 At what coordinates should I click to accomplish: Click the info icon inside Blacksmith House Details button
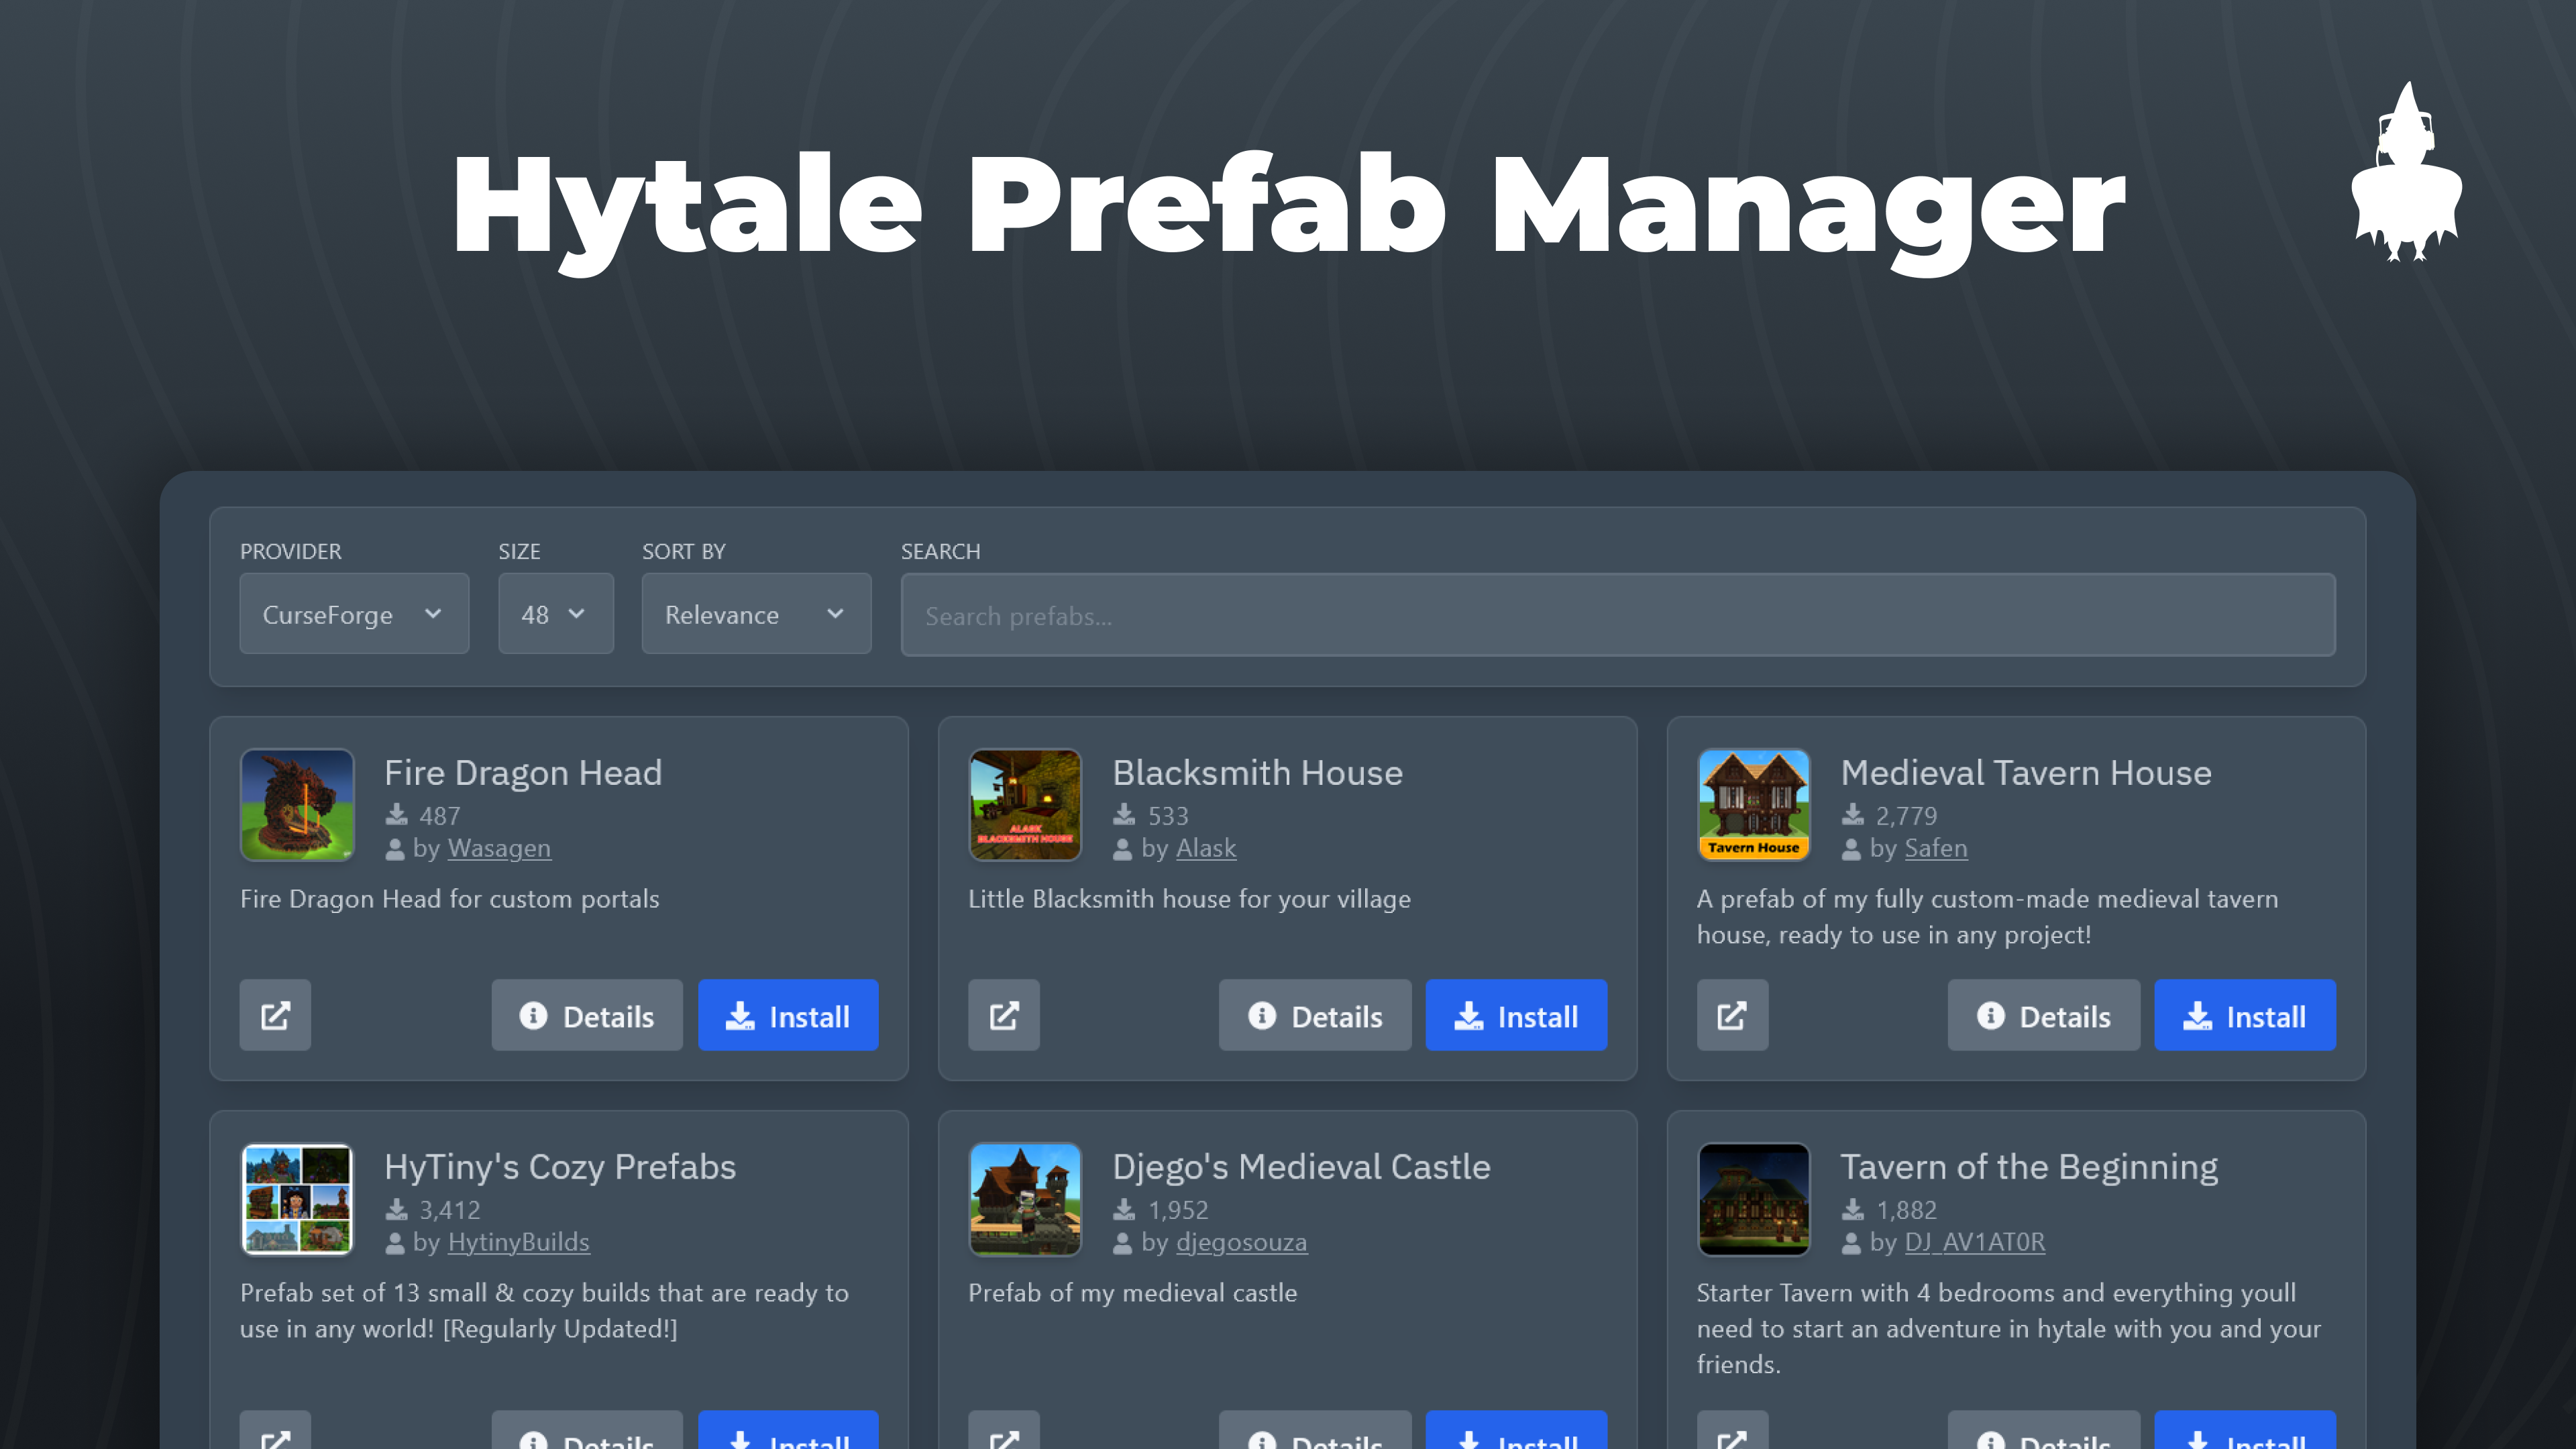click(1262, 1015)
